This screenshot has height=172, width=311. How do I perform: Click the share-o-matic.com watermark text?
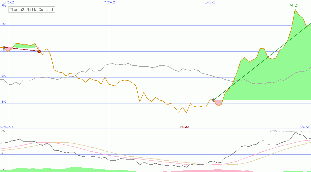(x=290, y=131)
